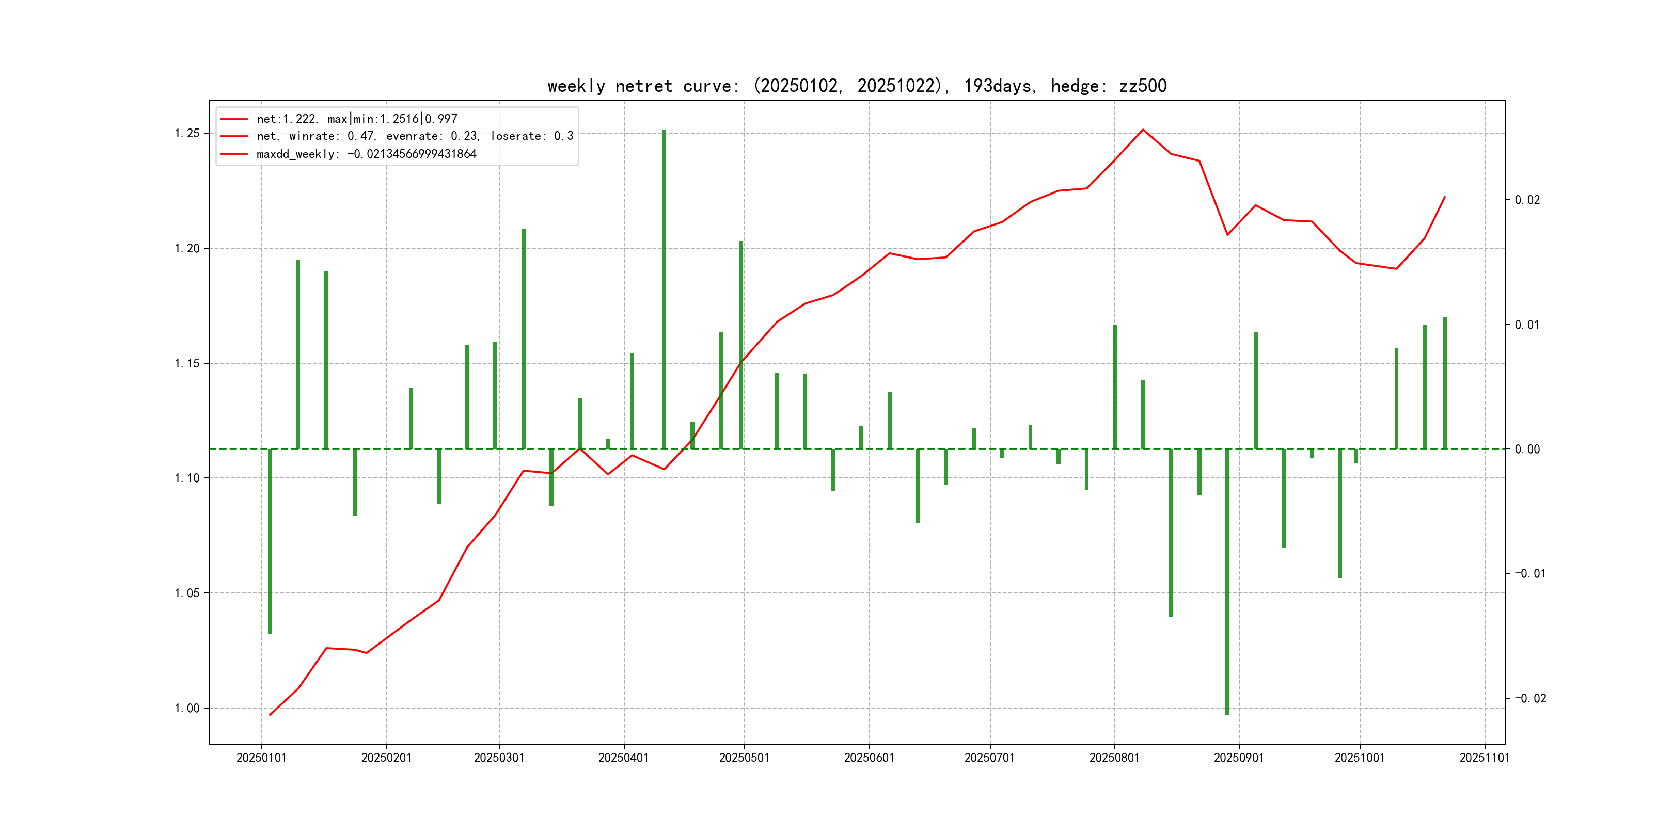Image resolution: width=1673 pixels, height=836 pixels.
Task: Click the 20250101 x-axis tick label
Action: (x=261, y=758)
